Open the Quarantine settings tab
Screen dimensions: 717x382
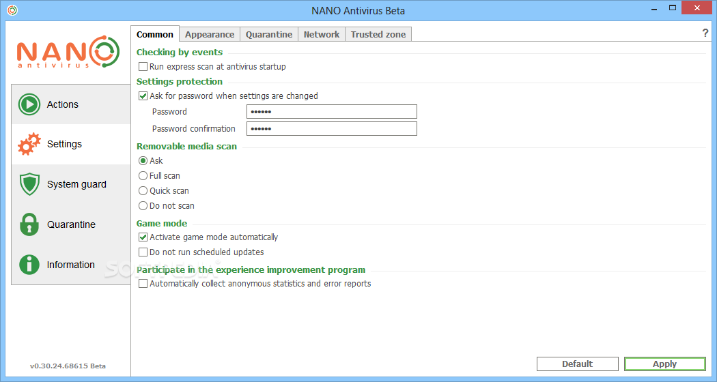tap(269, 35)
